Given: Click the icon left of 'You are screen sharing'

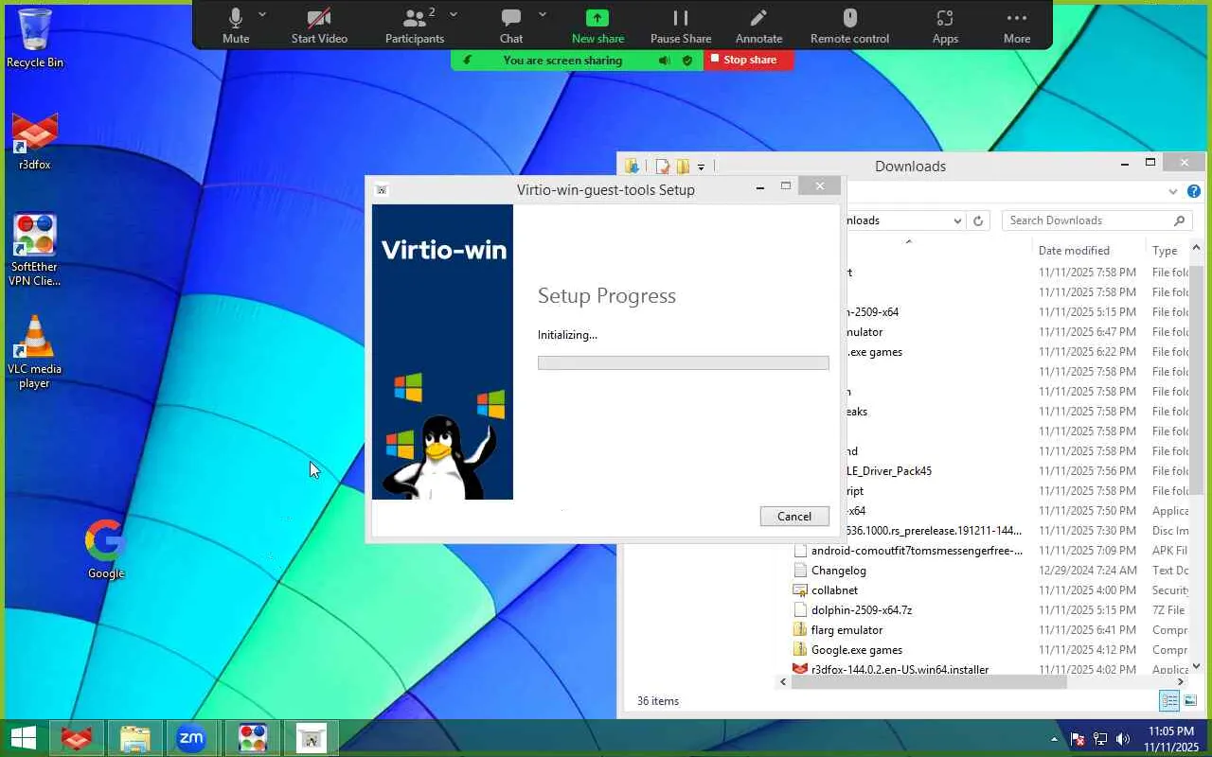Looking at the screenshot, I should pyautogui.click(x=468, y=61).
